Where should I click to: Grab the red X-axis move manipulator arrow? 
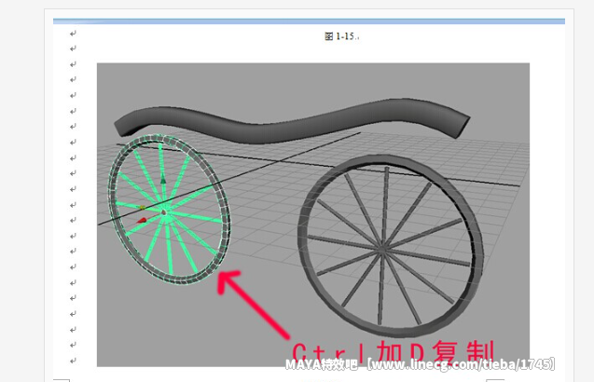tap(142, 220)
